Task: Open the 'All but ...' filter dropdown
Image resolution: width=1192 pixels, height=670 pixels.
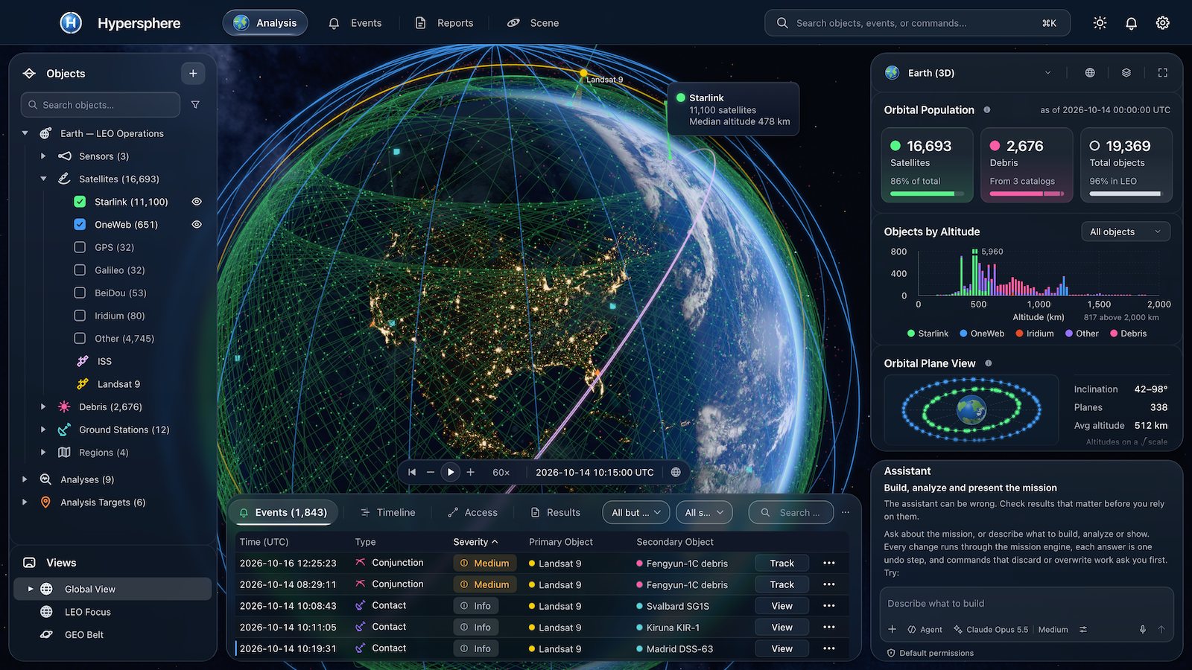Action: click(635, 512)
